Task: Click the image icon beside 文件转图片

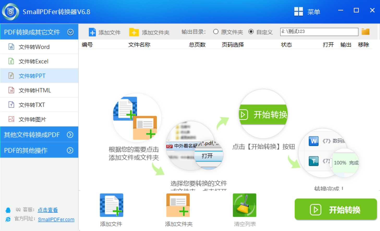Action: point(11,119)
